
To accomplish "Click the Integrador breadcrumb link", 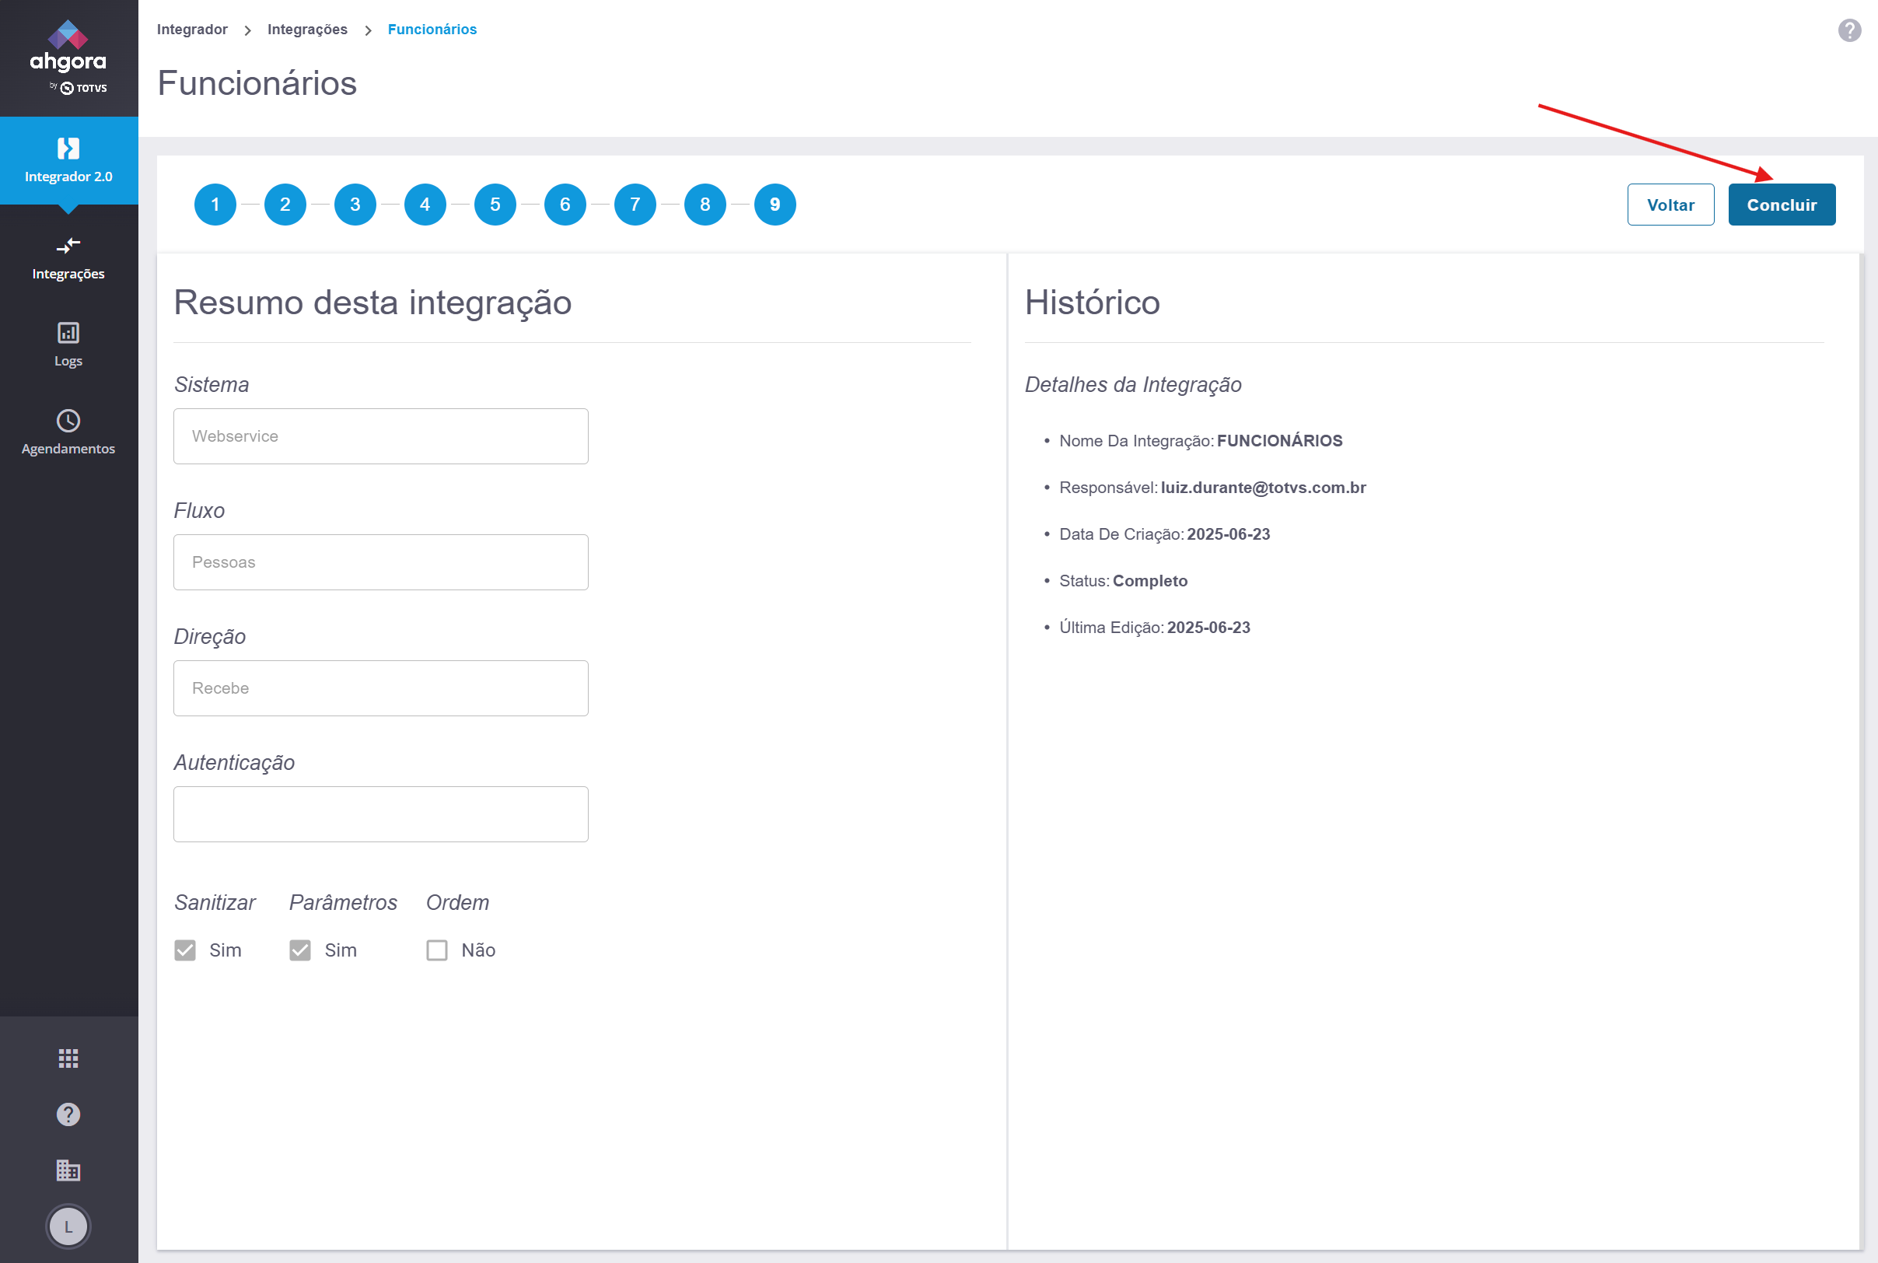I will pos(191,30).
